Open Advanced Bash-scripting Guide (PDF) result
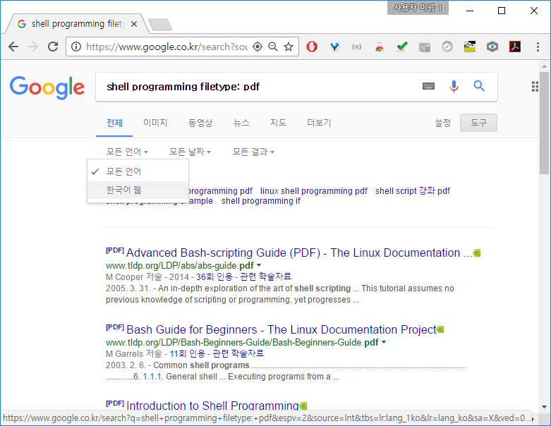 tap(299, 253)
